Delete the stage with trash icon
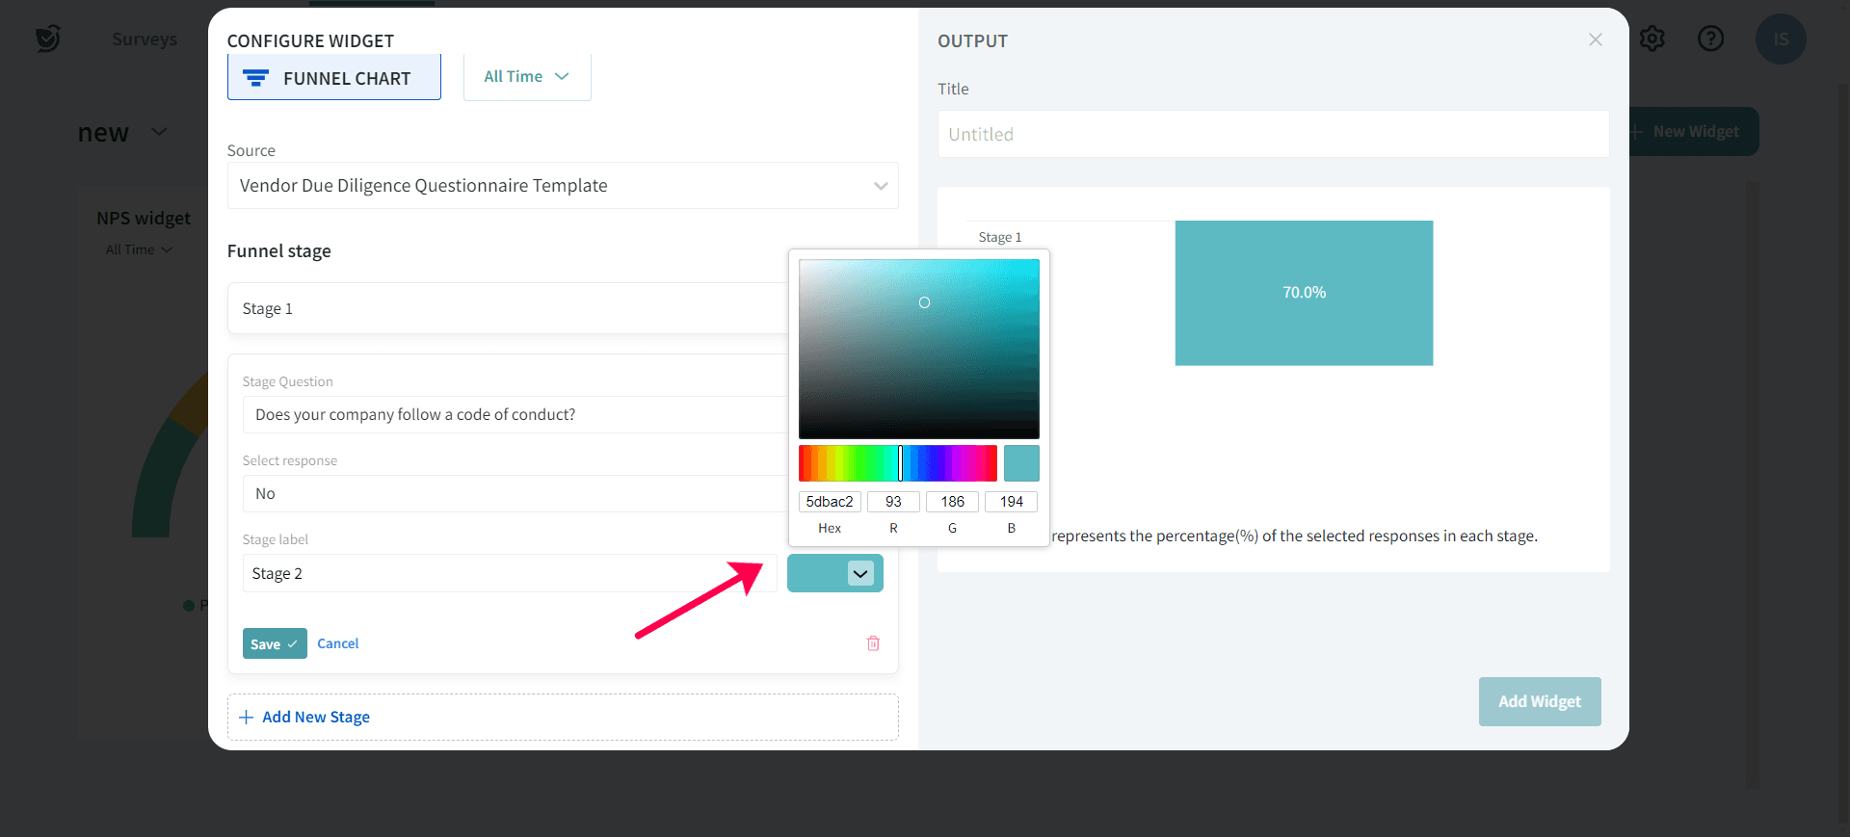This screenshot has width=1850, height=837. pos(873,643)
